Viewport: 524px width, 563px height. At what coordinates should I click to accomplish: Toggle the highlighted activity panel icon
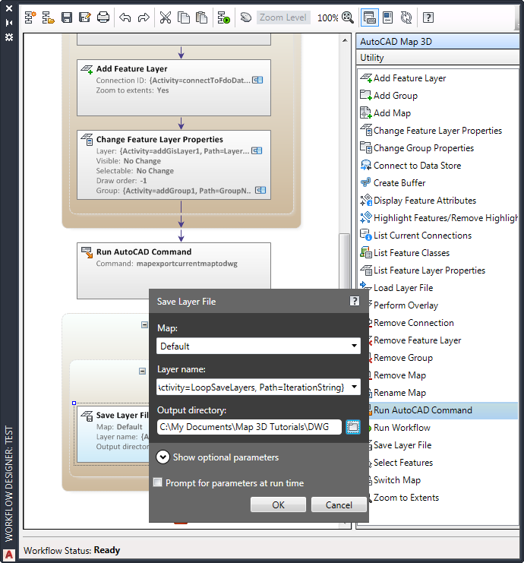click(x=369, y=17)
